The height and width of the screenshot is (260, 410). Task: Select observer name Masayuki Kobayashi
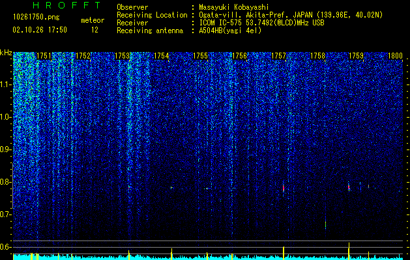[234, 7]
